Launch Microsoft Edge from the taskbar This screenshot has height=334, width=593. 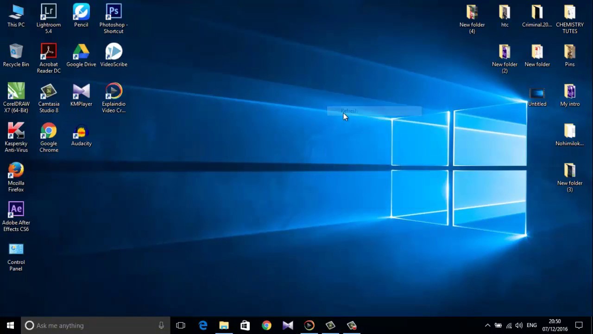[203, 325]
